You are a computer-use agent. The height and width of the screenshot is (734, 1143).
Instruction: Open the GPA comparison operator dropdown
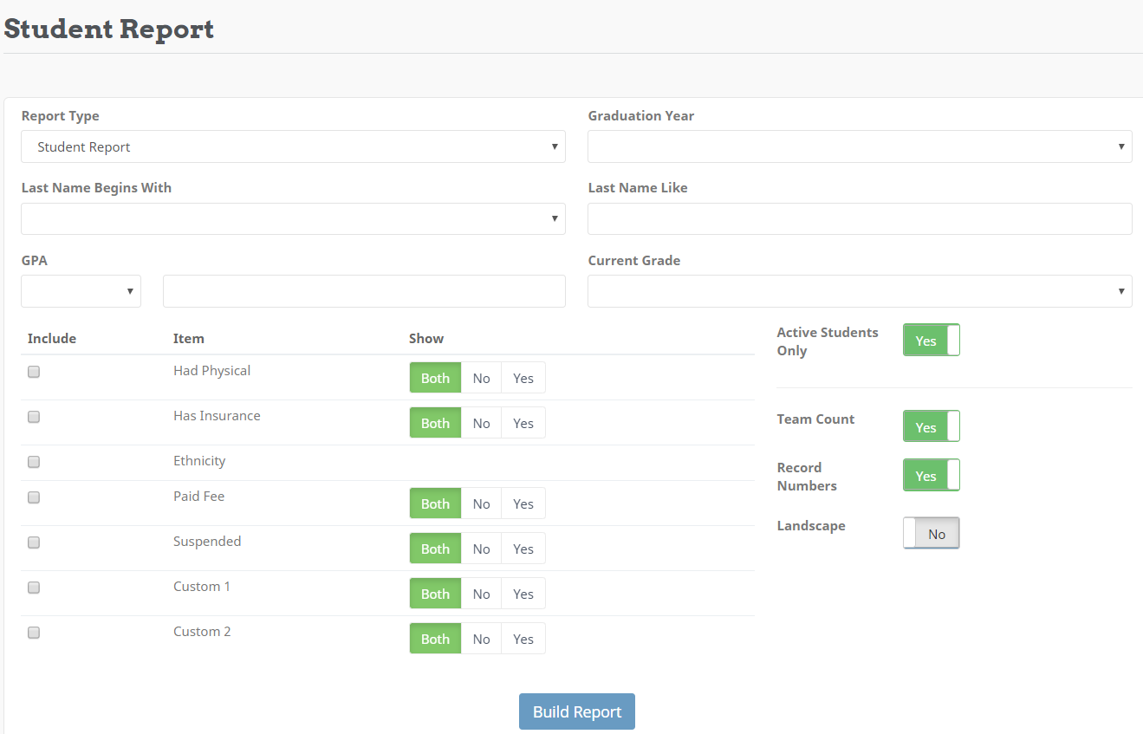click(x=81, y=291)
